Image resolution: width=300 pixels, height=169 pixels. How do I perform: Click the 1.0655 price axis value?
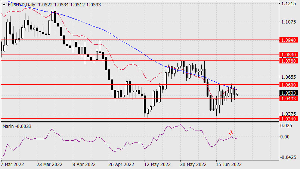pyautogui.click(x=288, y=77)
